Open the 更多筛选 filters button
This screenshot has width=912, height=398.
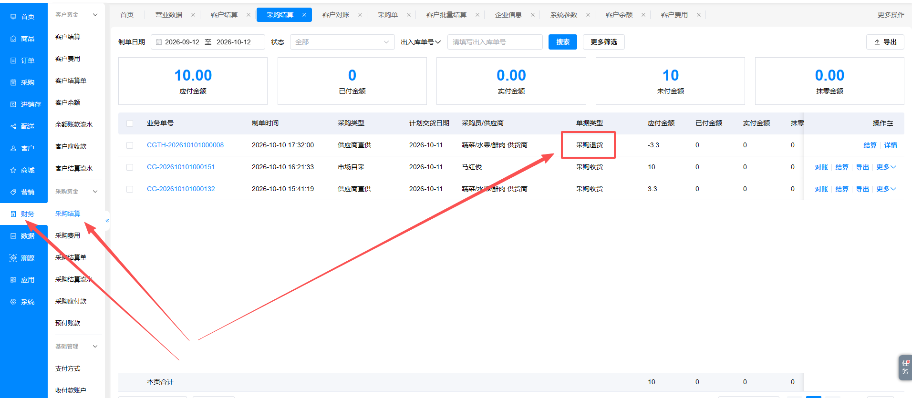(x=604, y=42)
